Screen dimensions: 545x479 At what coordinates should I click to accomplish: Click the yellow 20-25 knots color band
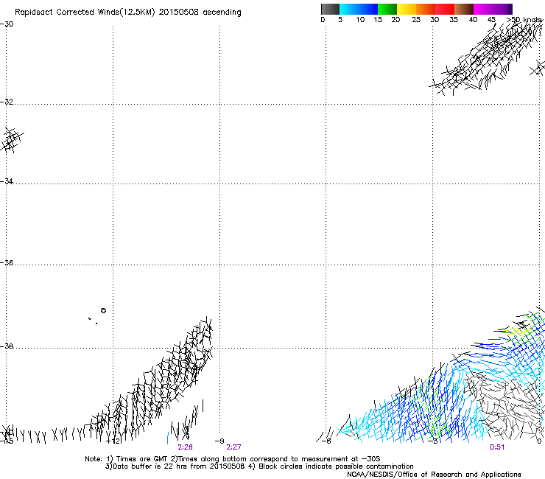click(x=407, y=9)
